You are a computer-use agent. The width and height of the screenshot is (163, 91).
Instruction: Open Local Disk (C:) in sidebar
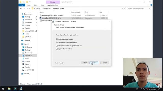29,70
